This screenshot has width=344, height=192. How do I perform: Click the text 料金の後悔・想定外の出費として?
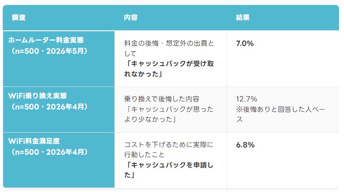(169, 48)
